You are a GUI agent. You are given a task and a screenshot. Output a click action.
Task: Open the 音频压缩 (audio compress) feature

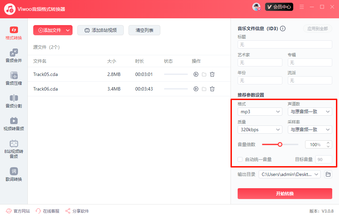[x=14, y=79]
